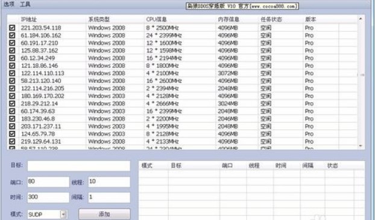Sort by 内存信息 column header
The width and height of the screenshot is (375, 220).
pos(228,20)
